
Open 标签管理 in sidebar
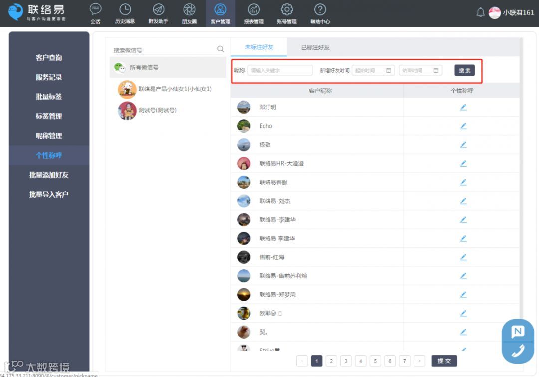[x=49, y=116]
